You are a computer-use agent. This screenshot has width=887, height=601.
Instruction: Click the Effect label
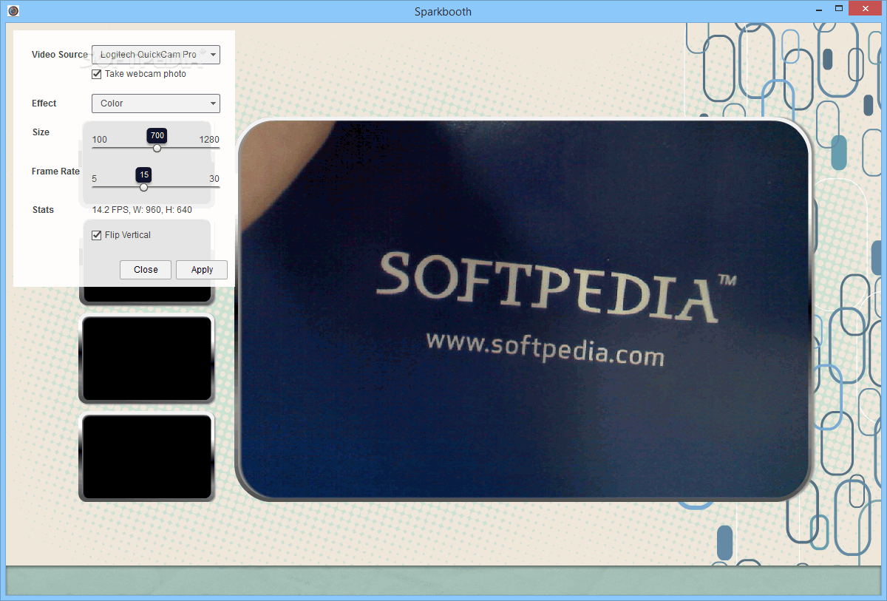pos(44,103)
